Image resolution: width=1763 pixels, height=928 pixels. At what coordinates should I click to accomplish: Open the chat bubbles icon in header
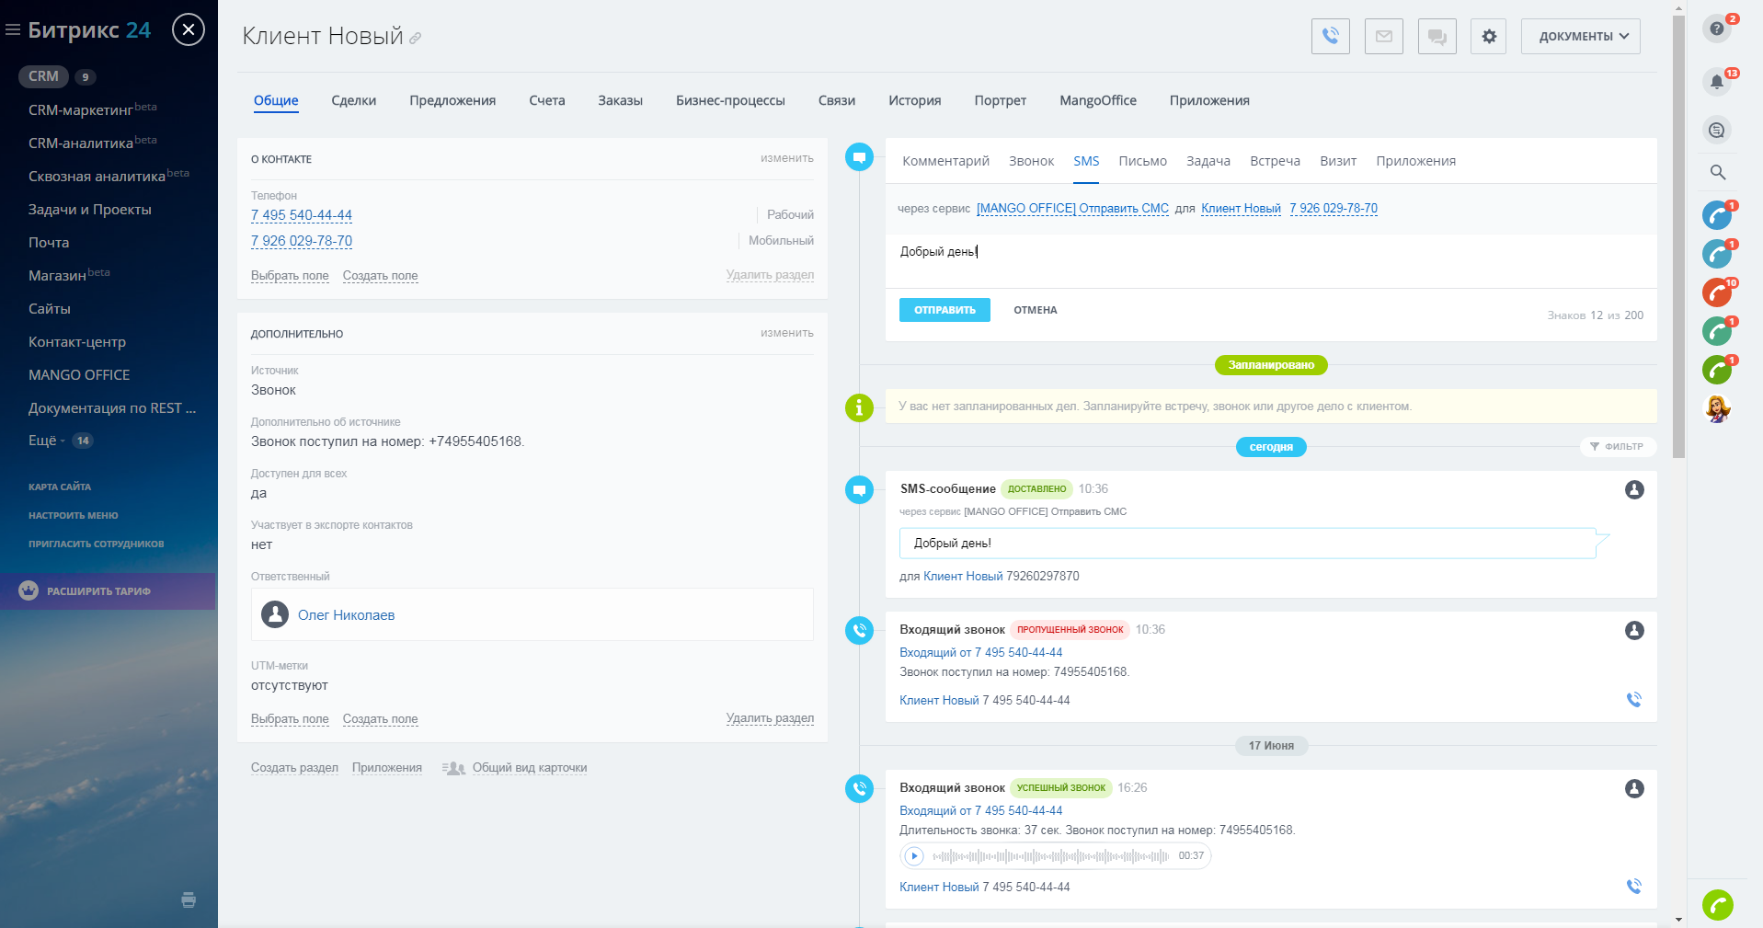tap(1437, 36)
